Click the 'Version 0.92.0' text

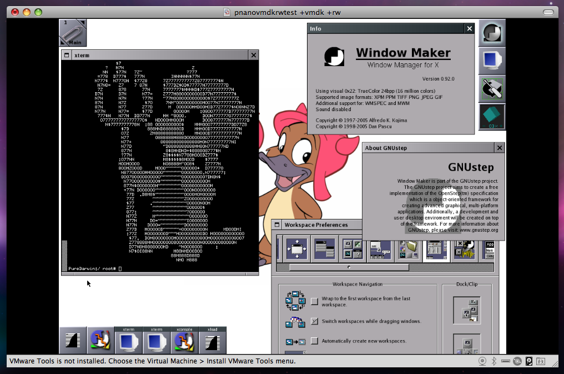438,79
